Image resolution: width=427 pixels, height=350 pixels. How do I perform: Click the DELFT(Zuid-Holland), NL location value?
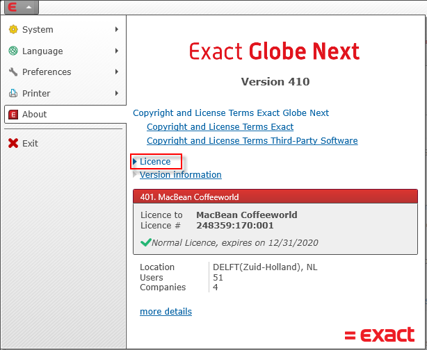click(x=265, y=267)
